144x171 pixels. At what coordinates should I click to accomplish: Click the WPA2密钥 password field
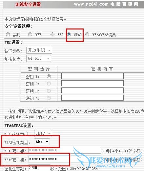[x=65, y=159]
